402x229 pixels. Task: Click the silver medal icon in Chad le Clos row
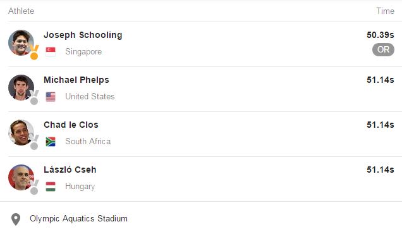pos(34,142)
